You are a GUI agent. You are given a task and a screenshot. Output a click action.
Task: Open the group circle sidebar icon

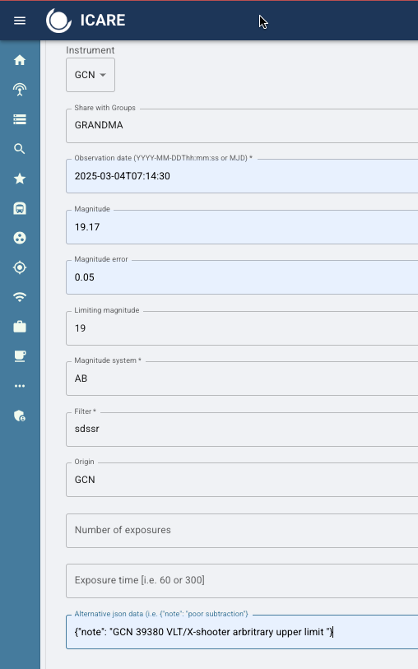pyautogui.click(x=20, y=238)
